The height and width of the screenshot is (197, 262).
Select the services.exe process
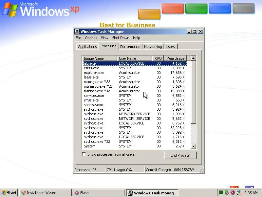point(135,96)
